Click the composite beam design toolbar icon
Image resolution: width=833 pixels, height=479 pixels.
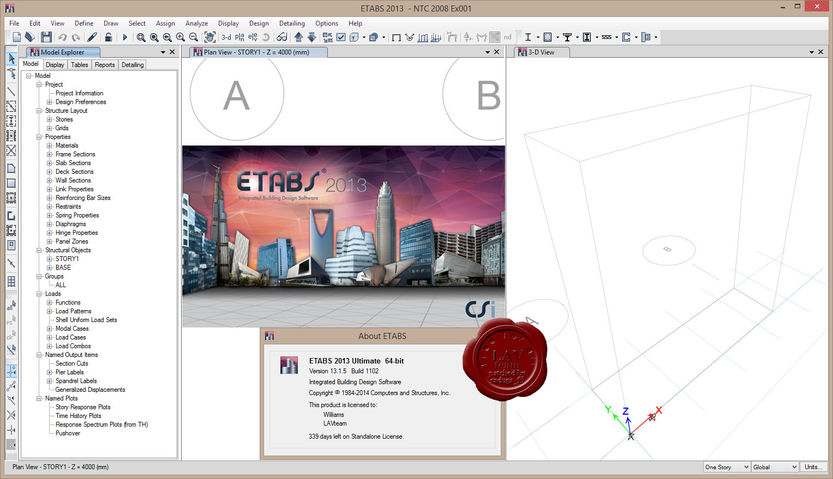click(x=567, y=37)
